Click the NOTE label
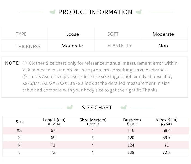191x164 pixels. [12, 63]
